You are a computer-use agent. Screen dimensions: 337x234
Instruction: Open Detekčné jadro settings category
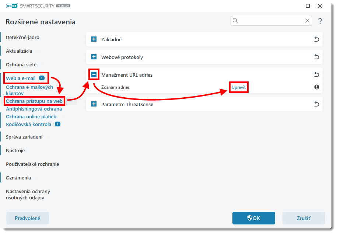[22, 37]
